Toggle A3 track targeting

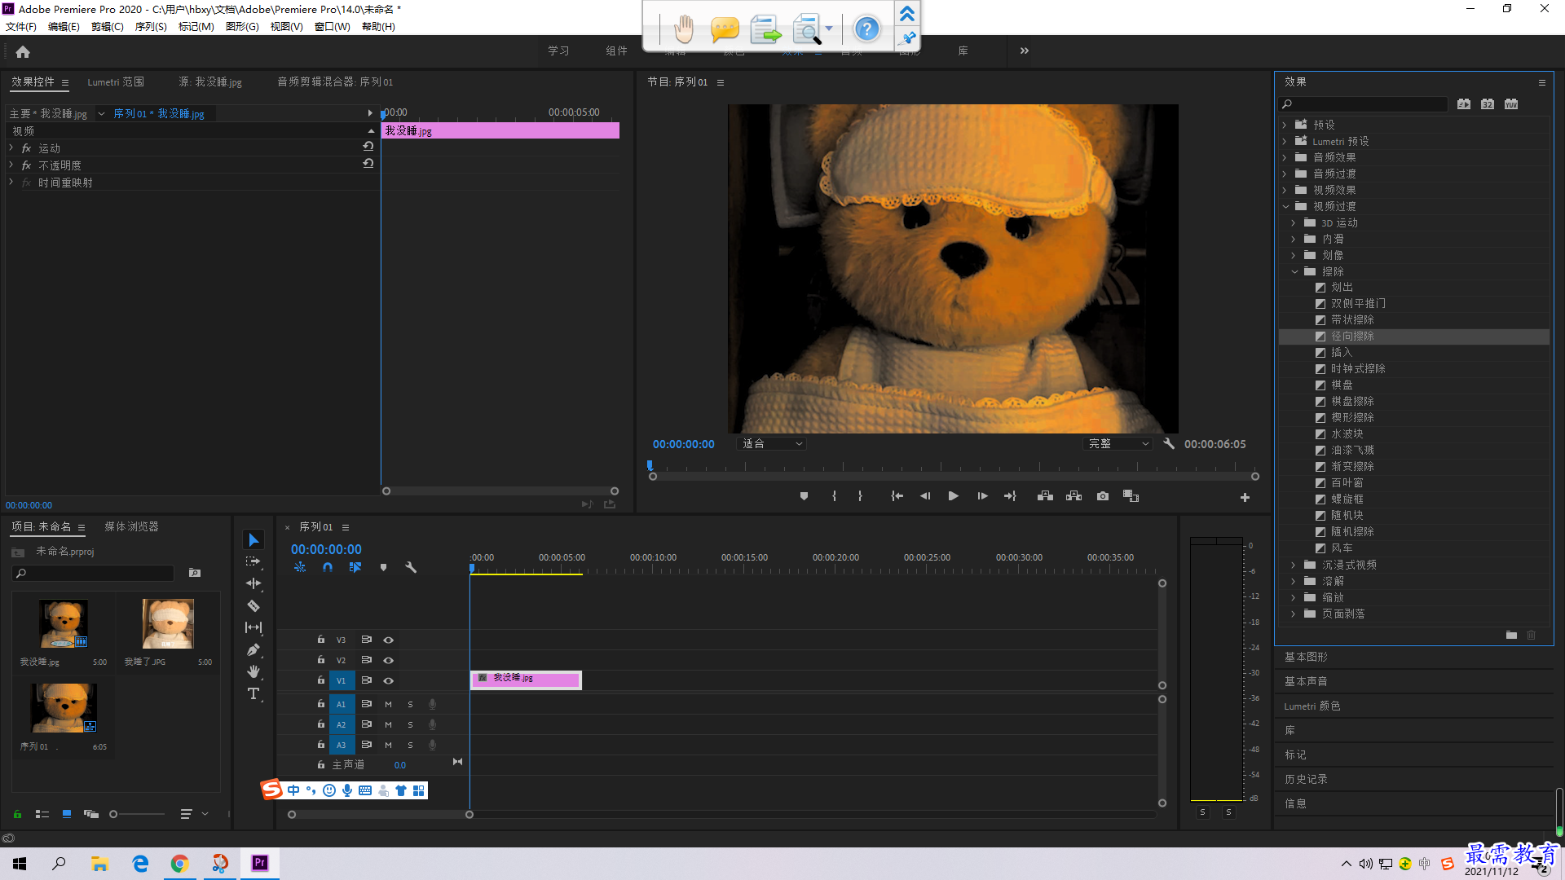[342, 745]
